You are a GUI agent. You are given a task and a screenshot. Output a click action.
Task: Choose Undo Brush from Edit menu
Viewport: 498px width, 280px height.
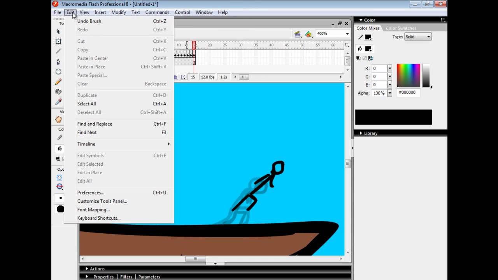click(119, 21)
